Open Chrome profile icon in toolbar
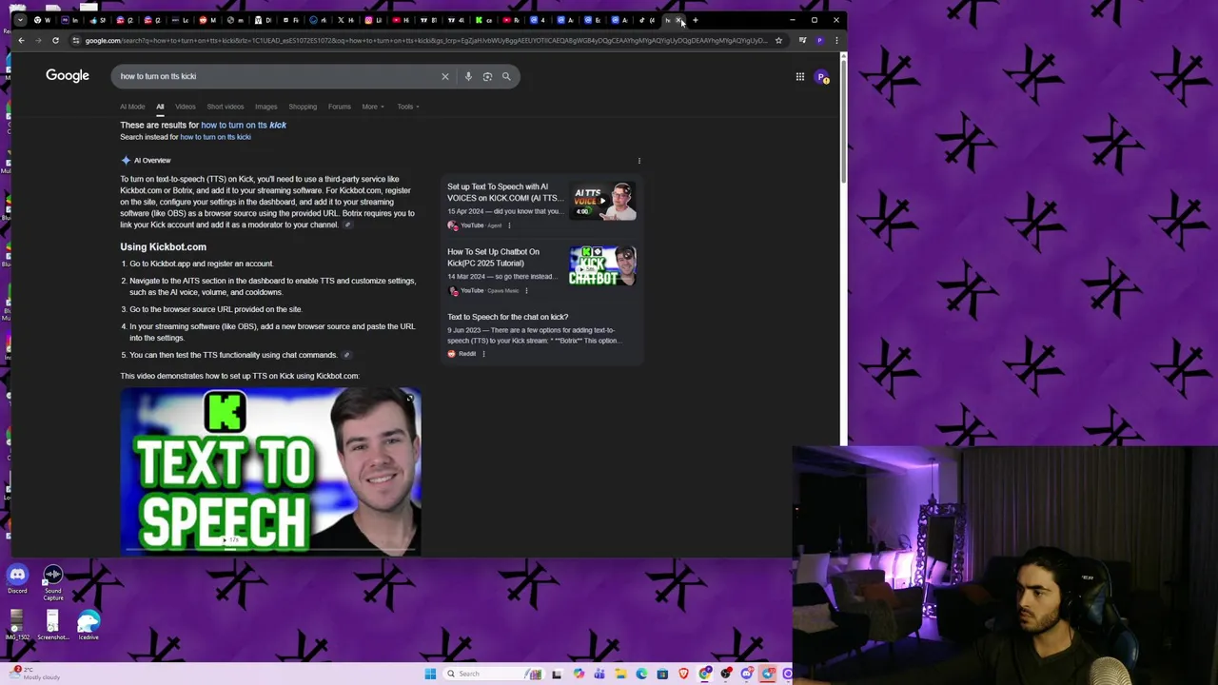Image resolution: width=1218 pixels, height=685 pixels. point(819,40)
